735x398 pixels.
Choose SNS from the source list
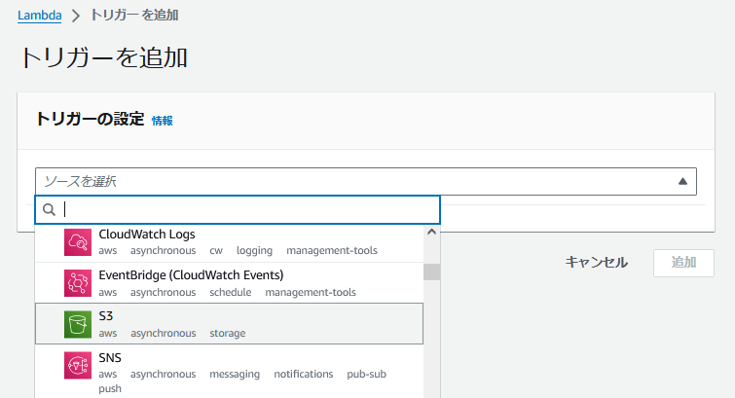tap(229, 372)
